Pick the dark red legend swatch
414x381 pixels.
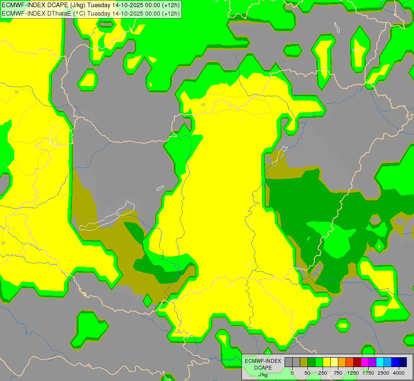tap(357, 362)
